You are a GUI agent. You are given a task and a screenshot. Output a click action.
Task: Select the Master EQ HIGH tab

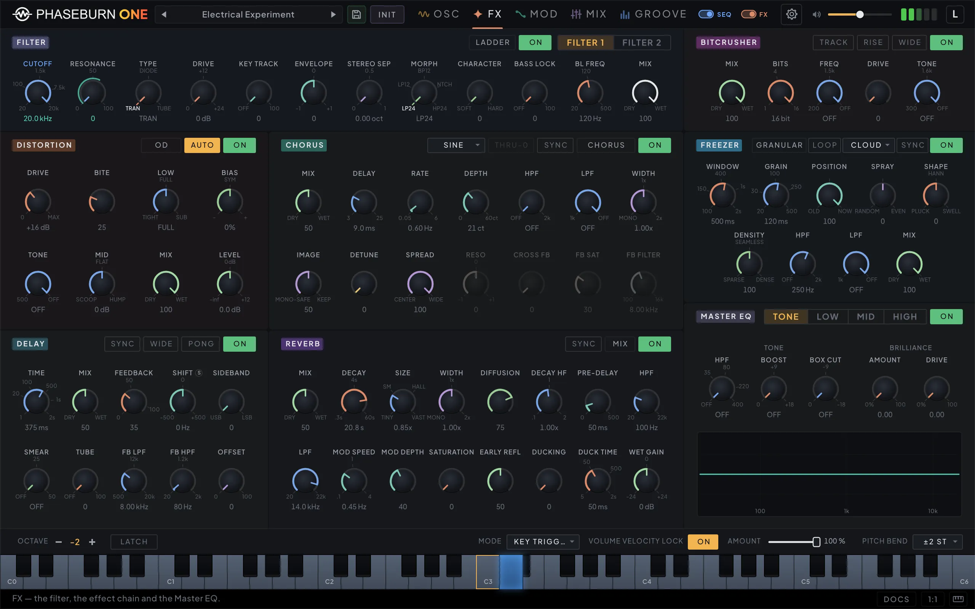tap(905, 317)
